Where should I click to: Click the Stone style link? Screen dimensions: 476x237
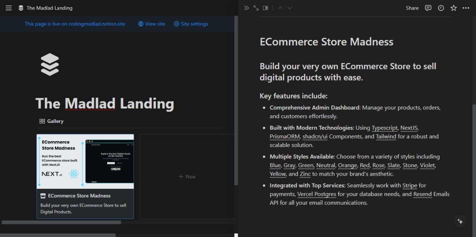tap(410, 165)
